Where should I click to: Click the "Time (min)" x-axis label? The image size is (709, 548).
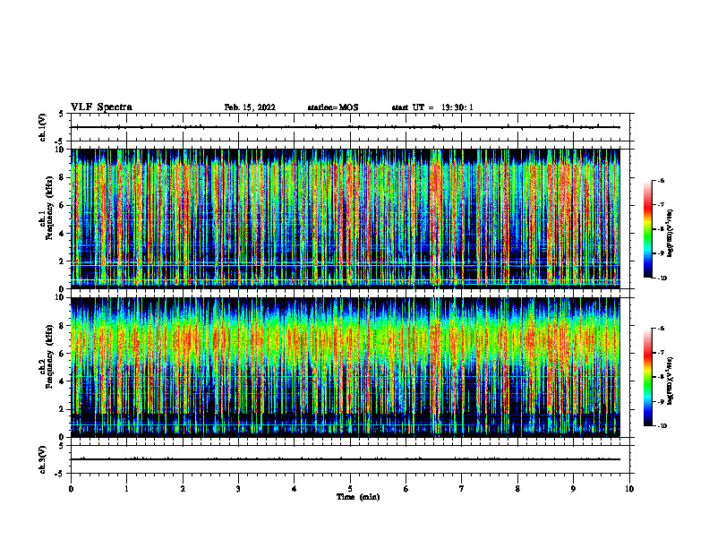pos(358,497)
